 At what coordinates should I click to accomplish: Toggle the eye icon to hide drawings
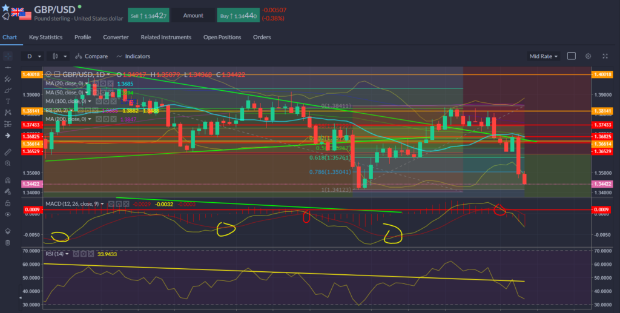pos(7,214)
